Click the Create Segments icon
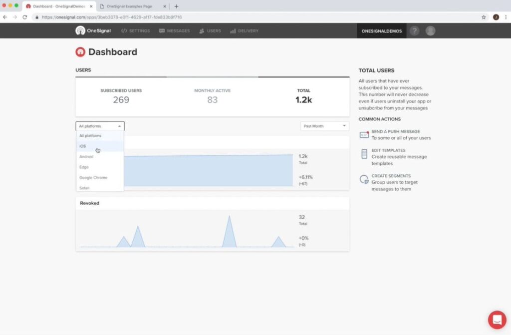This screenshot has width=511, height=335. point(364,179)
